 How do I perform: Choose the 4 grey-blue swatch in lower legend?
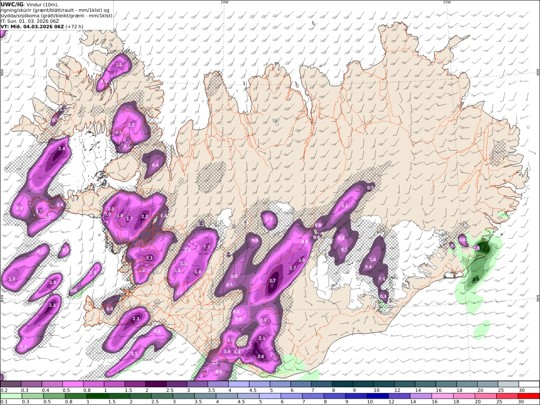[227, 396]
